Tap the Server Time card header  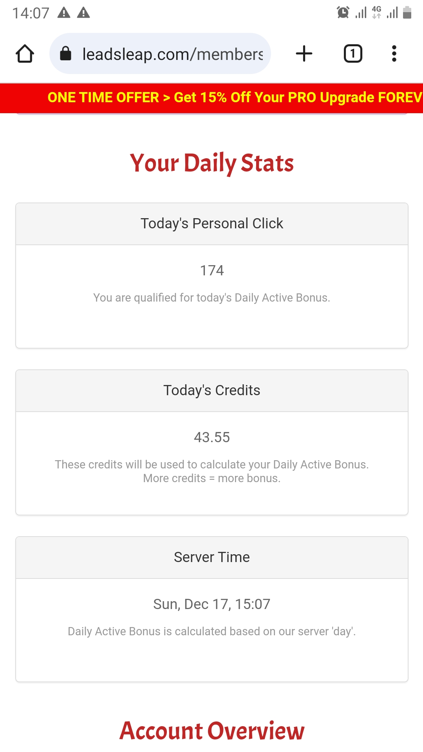(x=211, y=557)
